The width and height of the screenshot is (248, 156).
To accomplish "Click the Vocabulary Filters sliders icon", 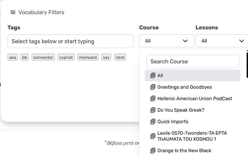I will pyautogui.click(x=13, y=12).
